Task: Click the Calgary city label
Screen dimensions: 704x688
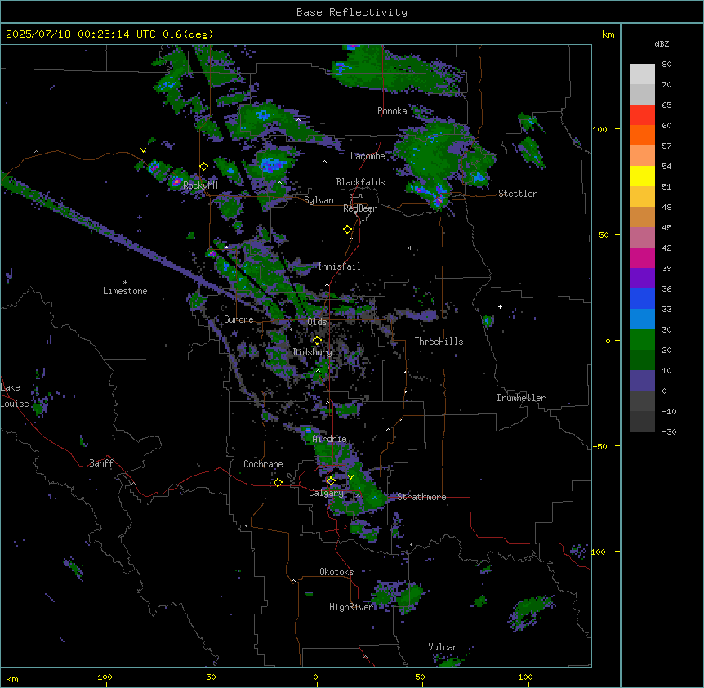Action: (x=327, y=493)
